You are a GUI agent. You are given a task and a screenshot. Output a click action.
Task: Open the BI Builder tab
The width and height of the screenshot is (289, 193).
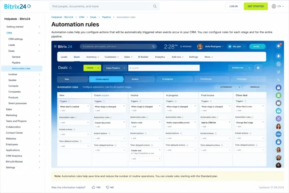[143, 57]
